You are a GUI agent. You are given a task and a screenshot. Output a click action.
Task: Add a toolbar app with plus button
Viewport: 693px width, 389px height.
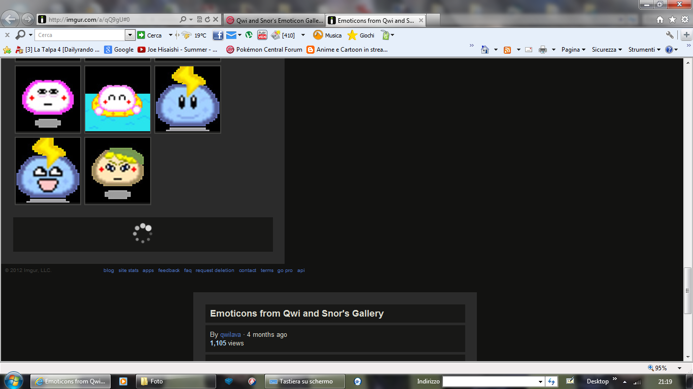(686, 35)
